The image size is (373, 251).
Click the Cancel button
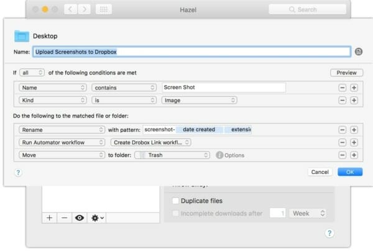tap(320, 172)
